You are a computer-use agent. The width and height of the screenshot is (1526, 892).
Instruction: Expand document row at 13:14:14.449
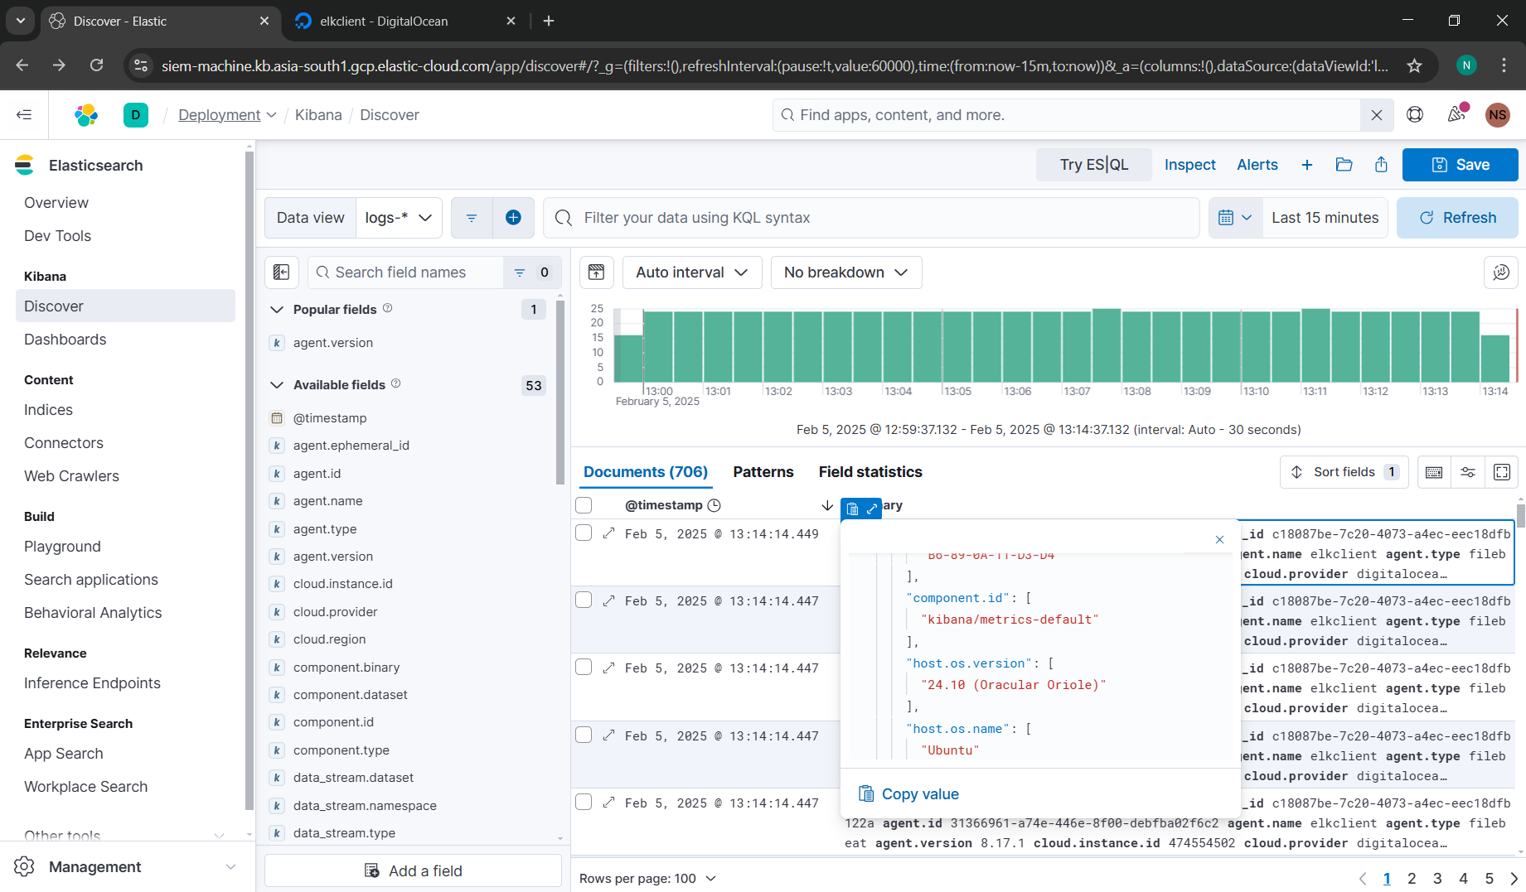point(608,533)
